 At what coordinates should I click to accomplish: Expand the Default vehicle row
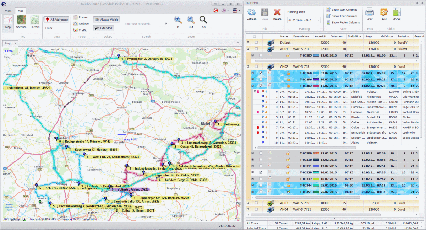[248, 42]
